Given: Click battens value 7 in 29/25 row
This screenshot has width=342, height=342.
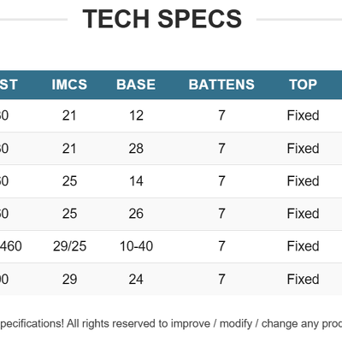Looking at the screenshot, I should [221, 246].
